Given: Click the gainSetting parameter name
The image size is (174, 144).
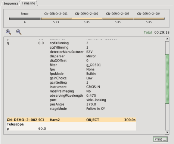Looking at the screenshot, I should [58, 82].
